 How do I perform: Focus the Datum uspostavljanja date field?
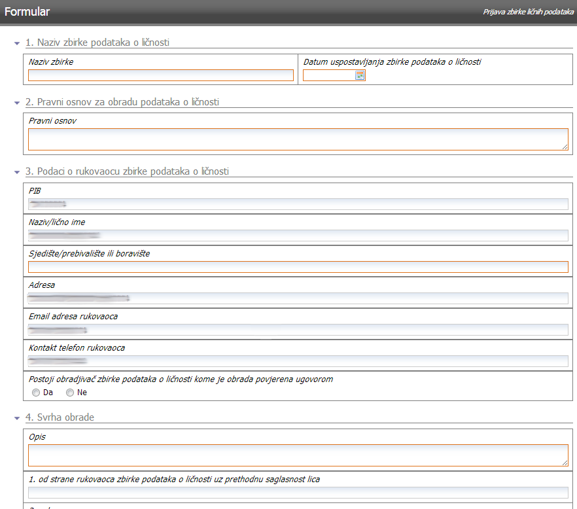[328, 75]
